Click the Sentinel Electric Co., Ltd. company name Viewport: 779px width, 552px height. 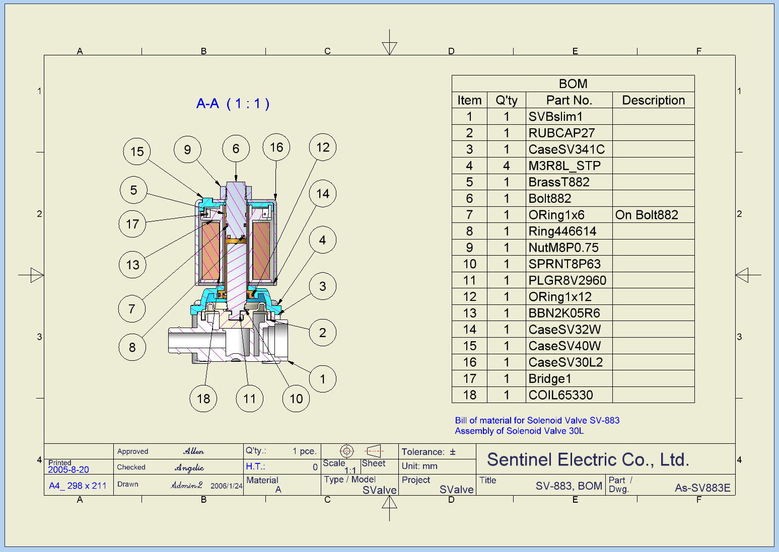pyautogui.click(x=588, y=459)
